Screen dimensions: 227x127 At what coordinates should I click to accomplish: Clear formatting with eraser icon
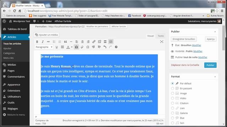[82, 47]
